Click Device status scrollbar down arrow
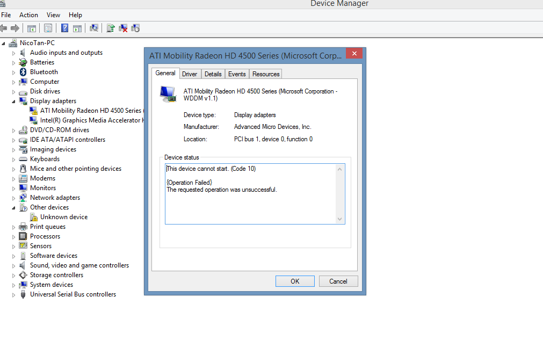The image size is (543, 340). (x=340, y=219)
